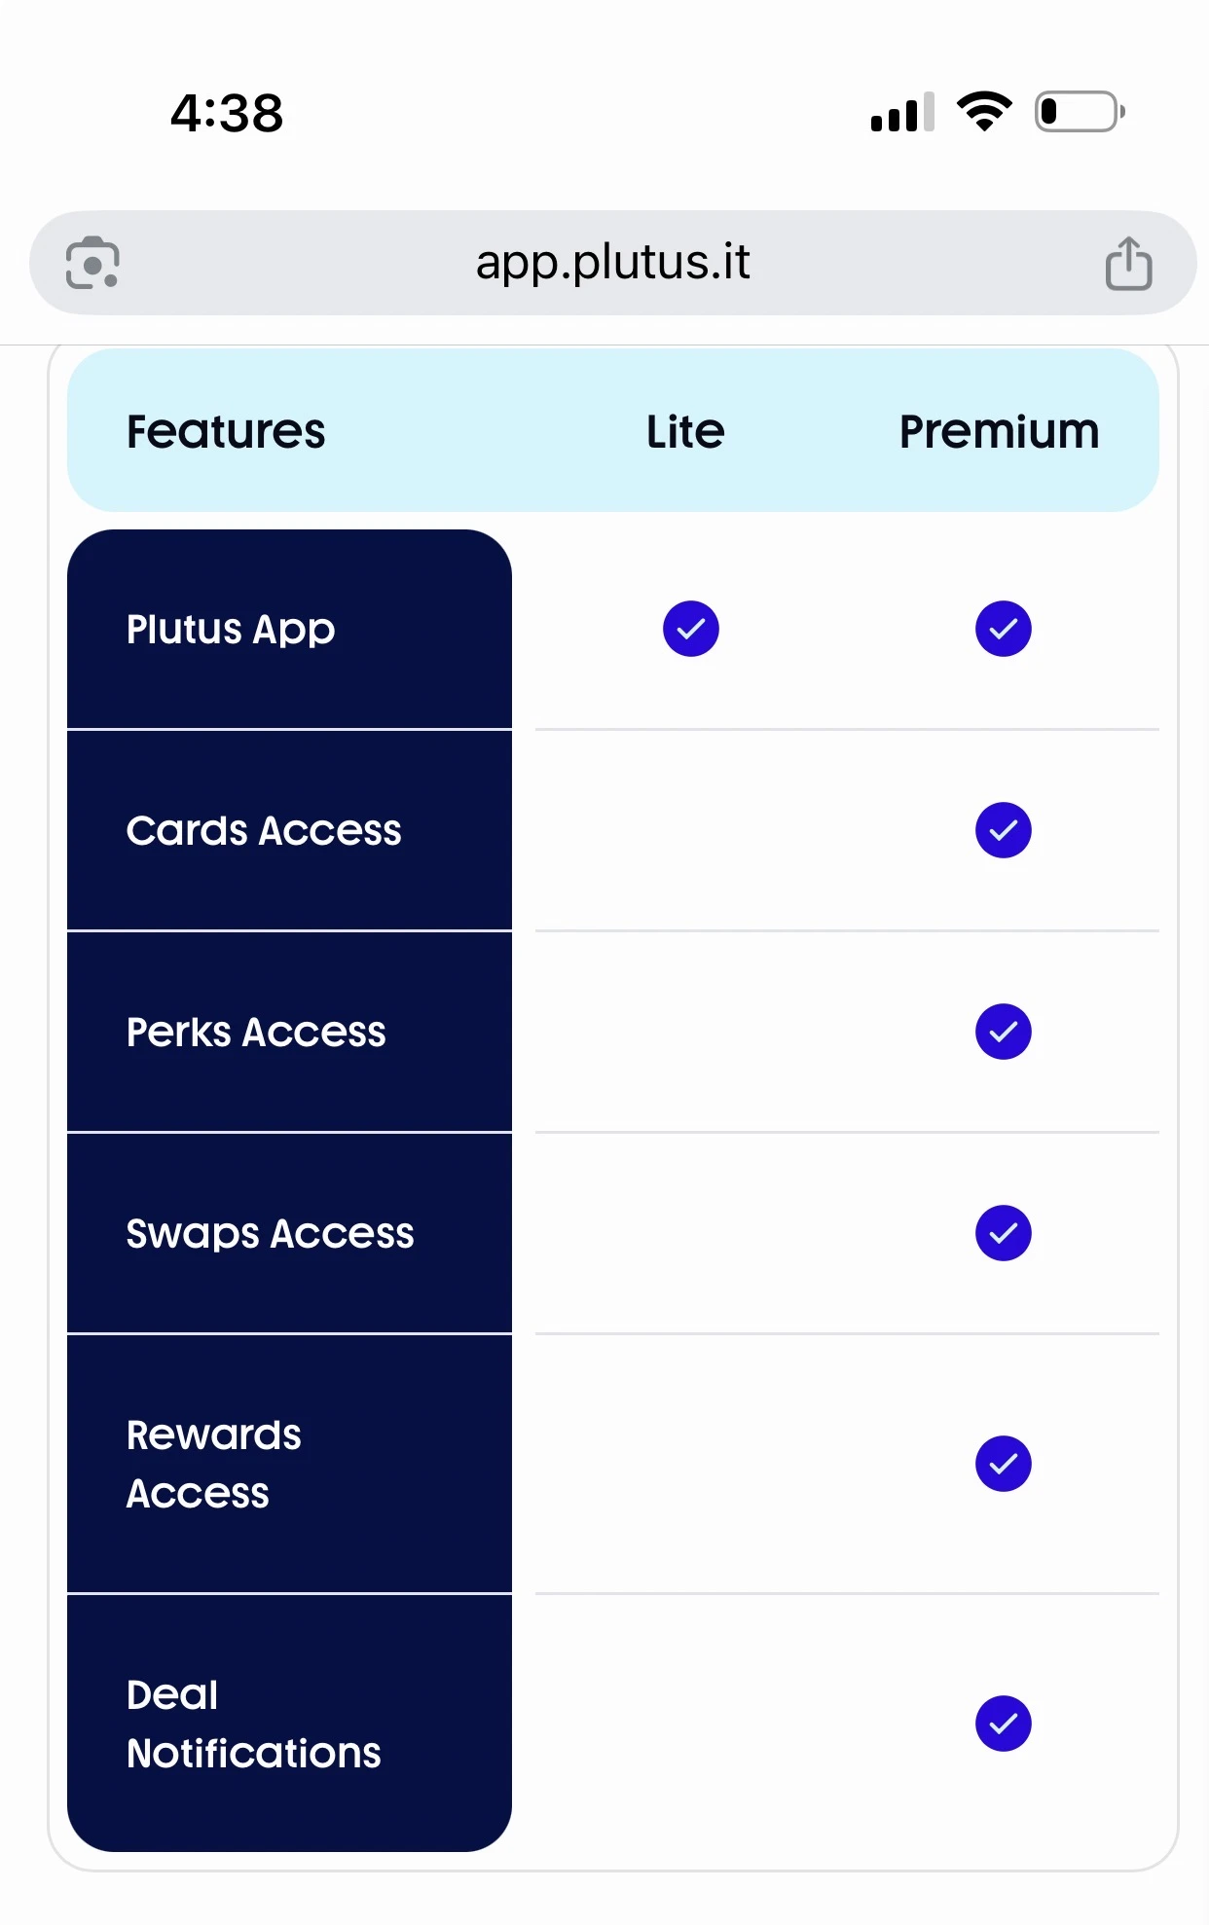Viewport: 1209px width, 1925px height.
Task: Toggle the Lite column cell for Cards Access
Action: click(x=691, y=830)
